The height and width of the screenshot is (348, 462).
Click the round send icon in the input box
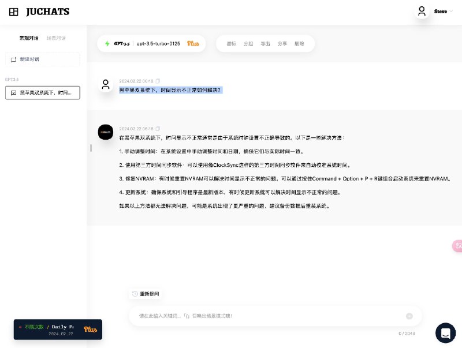click(x=409, y=316)
